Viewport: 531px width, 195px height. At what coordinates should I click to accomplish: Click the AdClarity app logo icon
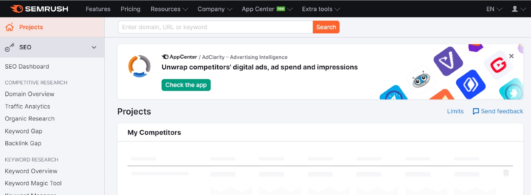(139, 66)
